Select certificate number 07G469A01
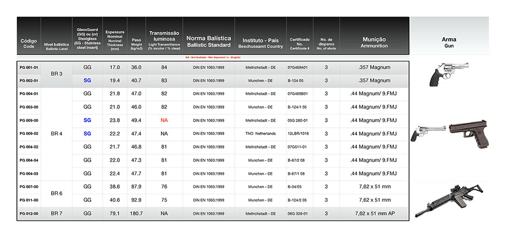The image size is (506, 238). (x=297, y=67)
